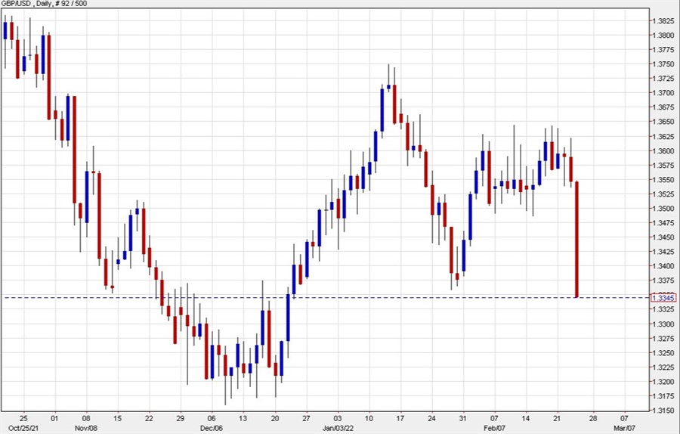The height and width of the screenshot is (434, 680).
Task: Select the day 10 label on time axis
Action: 369,419
